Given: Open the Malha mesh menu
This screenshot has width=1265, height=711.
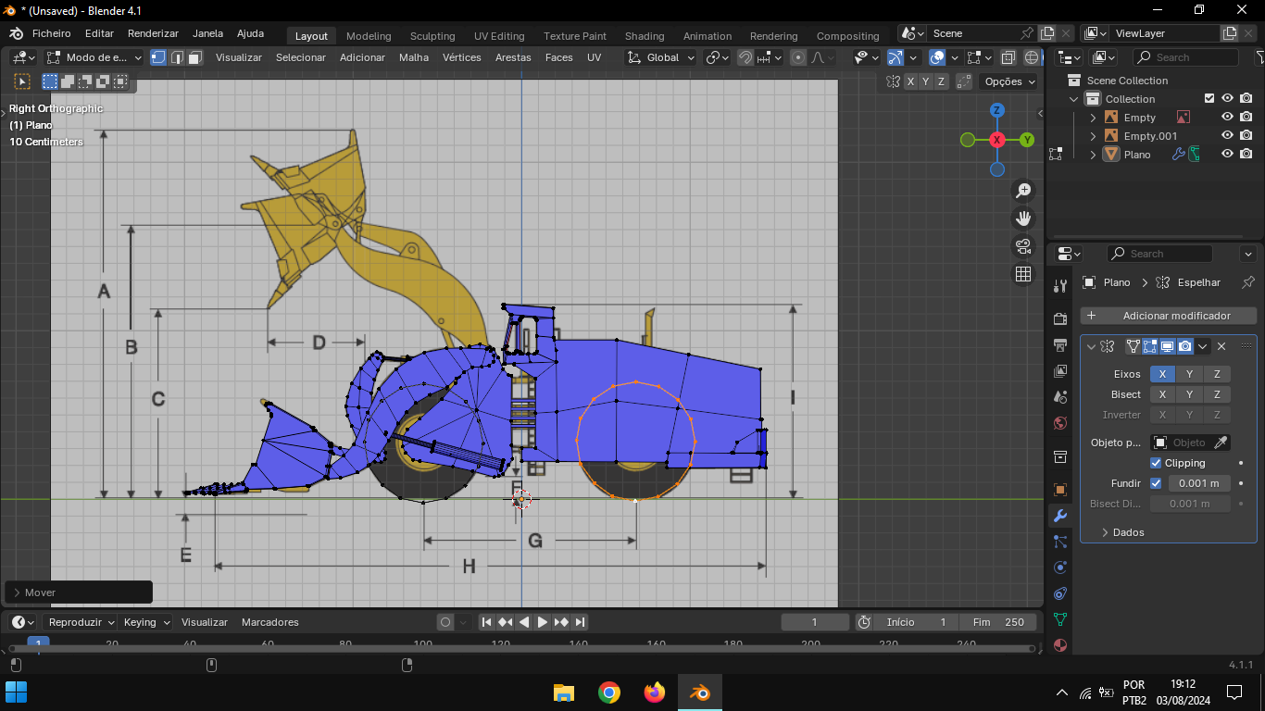Looking at the screenshot, I should tap(414, 57).
